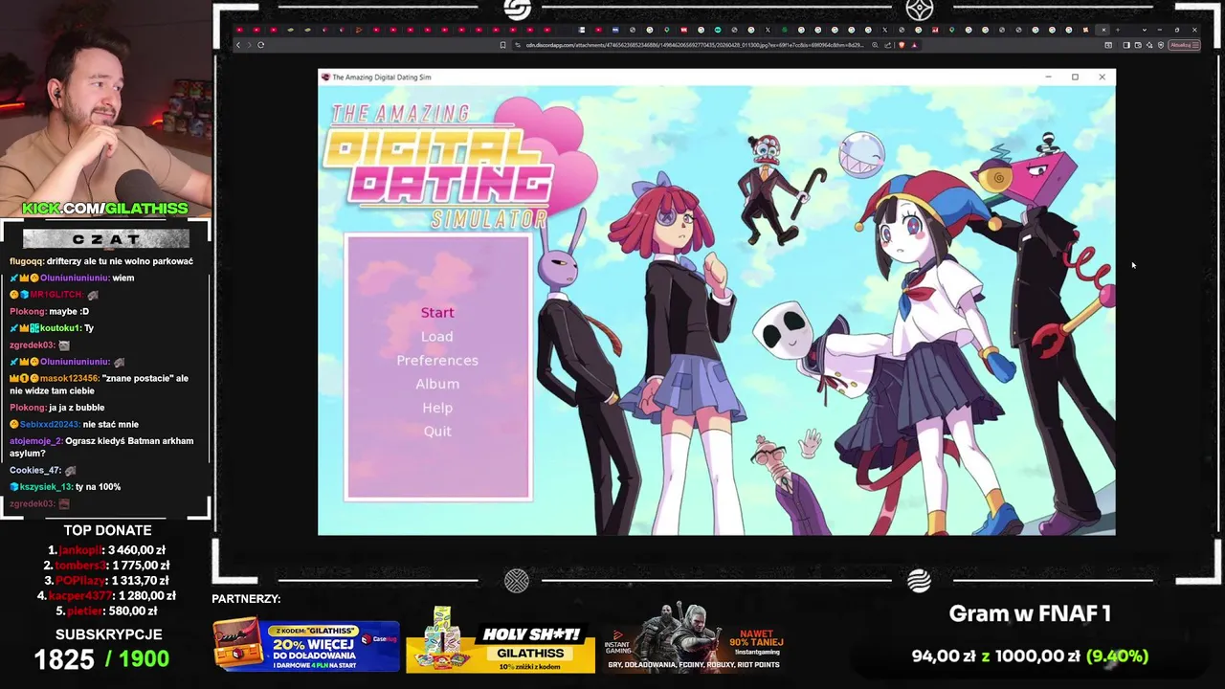Screen dimensions: 1225x689
Task: Choose Quit in the game menu
Action: [437, 431]
